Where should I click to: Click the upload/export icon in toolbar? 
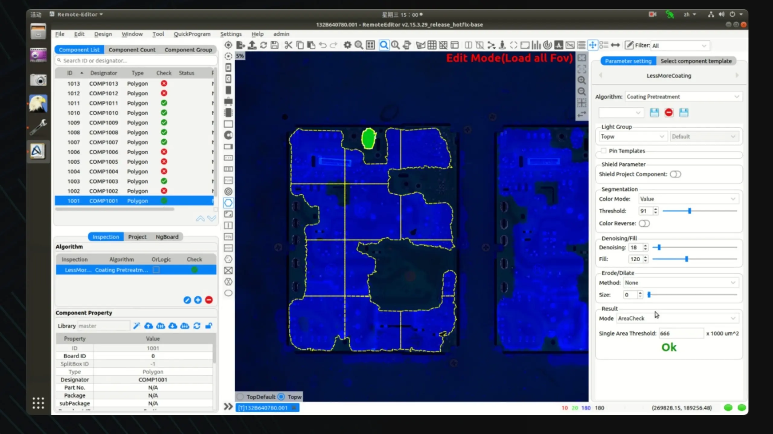(x=252, y=45)
